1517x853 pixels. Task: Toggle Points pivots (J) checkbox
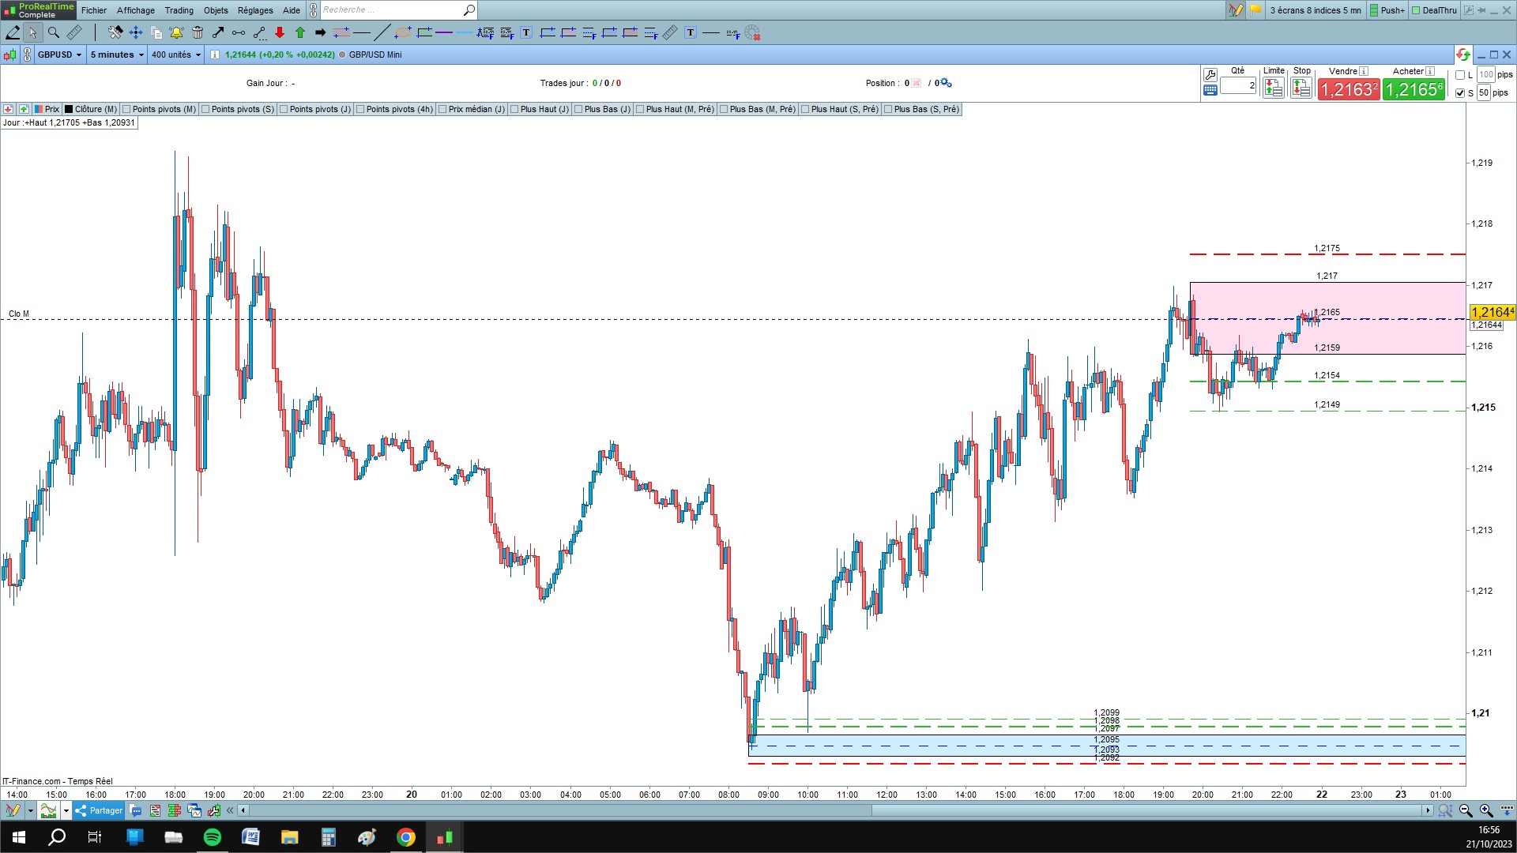(x=284, y=109)
